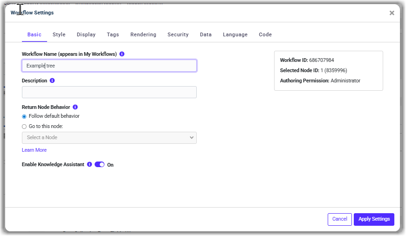Open the Data tab

(206, 34)
